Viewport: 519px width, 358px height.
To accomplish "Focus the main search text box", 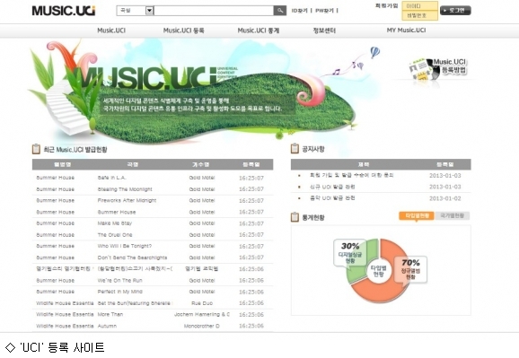I will coord(214,11).
